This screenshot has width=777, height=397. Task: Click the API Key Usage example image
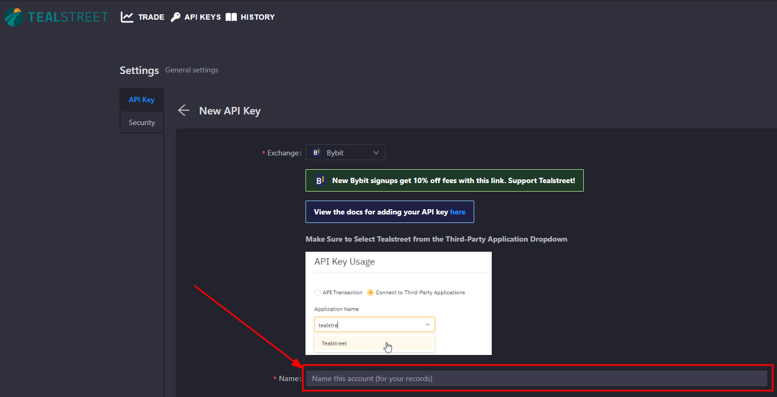pos(399,303)
